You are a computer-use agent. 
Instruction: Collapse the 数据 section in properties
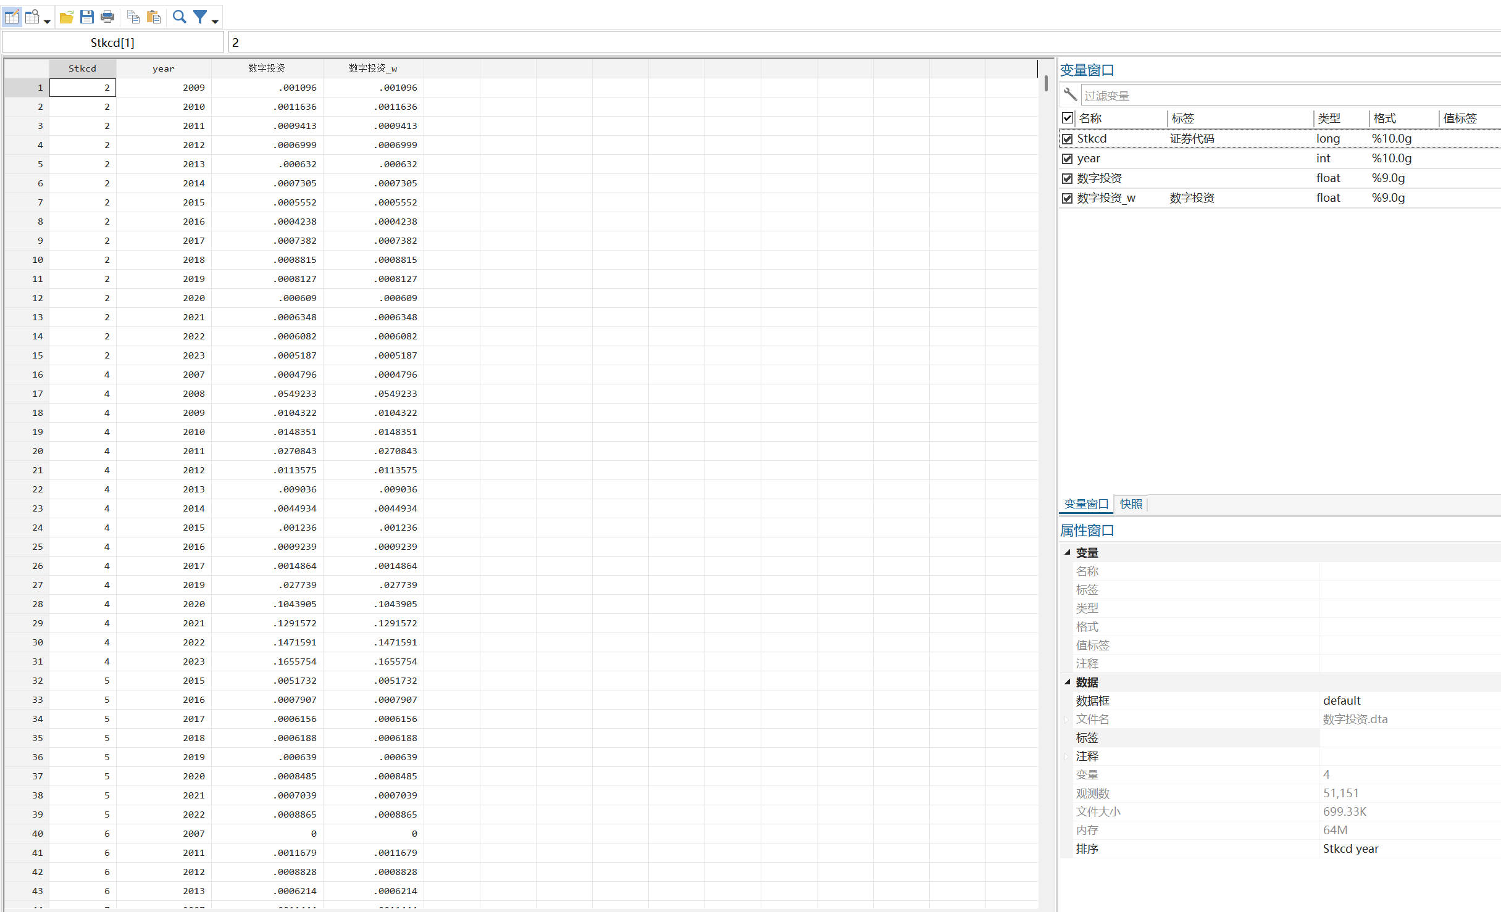pos(1067,682)
